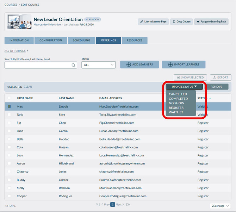The height and width of the screenshot is (212, 236).
Task: Click the link icon on Link to Learner Page
Action: pyautogui.click(x=142, y=22)
